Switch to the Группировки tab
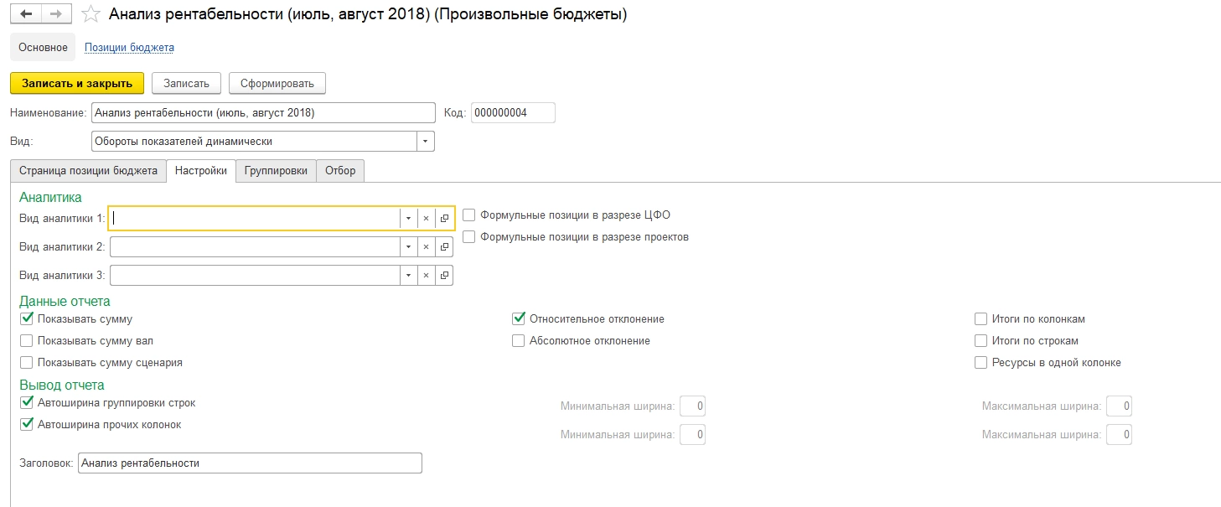 click(277, 170)
